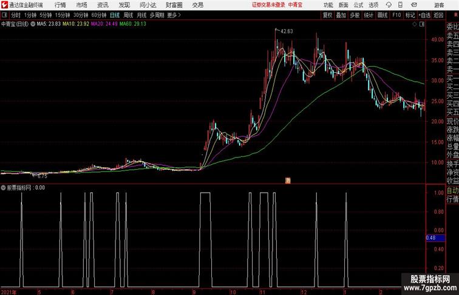The width and height of the screenshot is (459, 295).
Task: Open the round dropdown next to 股票指标网 indicator
Action: pos(3,188)
